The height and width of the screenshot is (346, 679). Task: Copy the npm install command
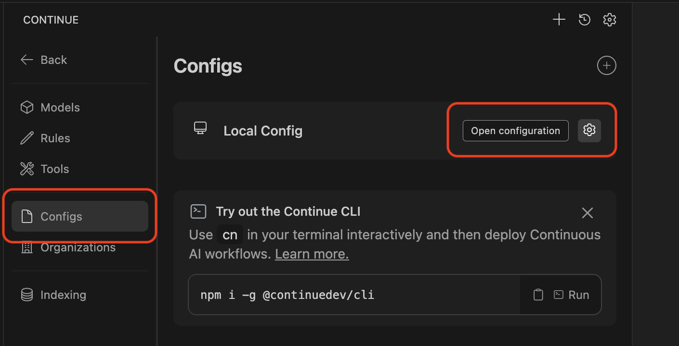pos(538,295)
